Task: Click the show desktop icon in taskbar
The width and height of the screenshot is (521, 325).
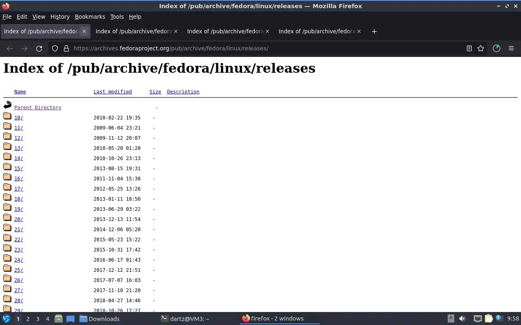Action: pos(70,318)
